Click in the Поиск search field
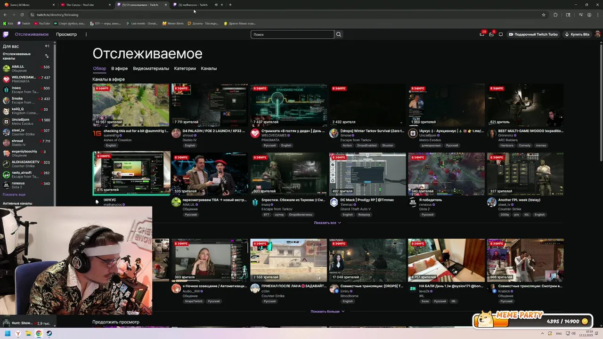603x339 pixels. 292,34
